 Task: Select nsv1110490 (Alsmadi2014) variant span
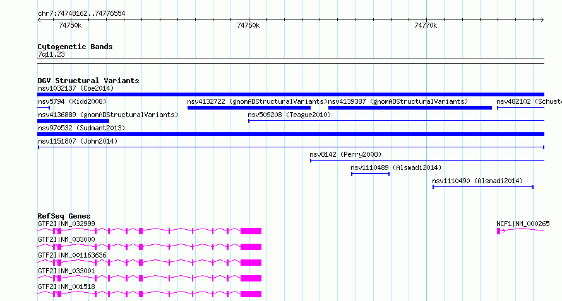pos(483,187)
